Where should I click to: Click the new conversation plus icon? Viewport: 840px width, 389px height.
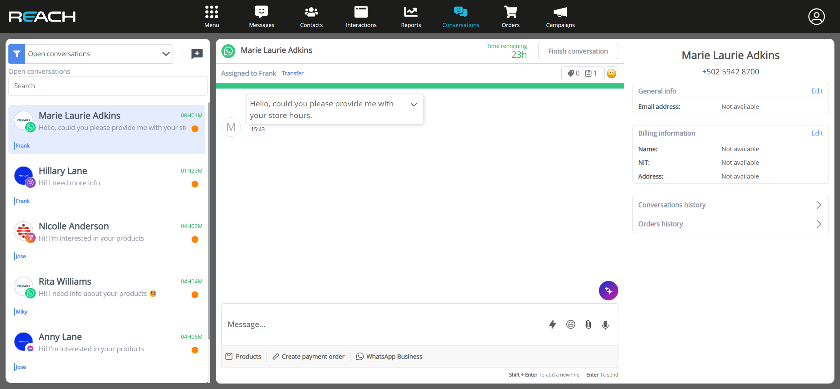click(197, 53)
